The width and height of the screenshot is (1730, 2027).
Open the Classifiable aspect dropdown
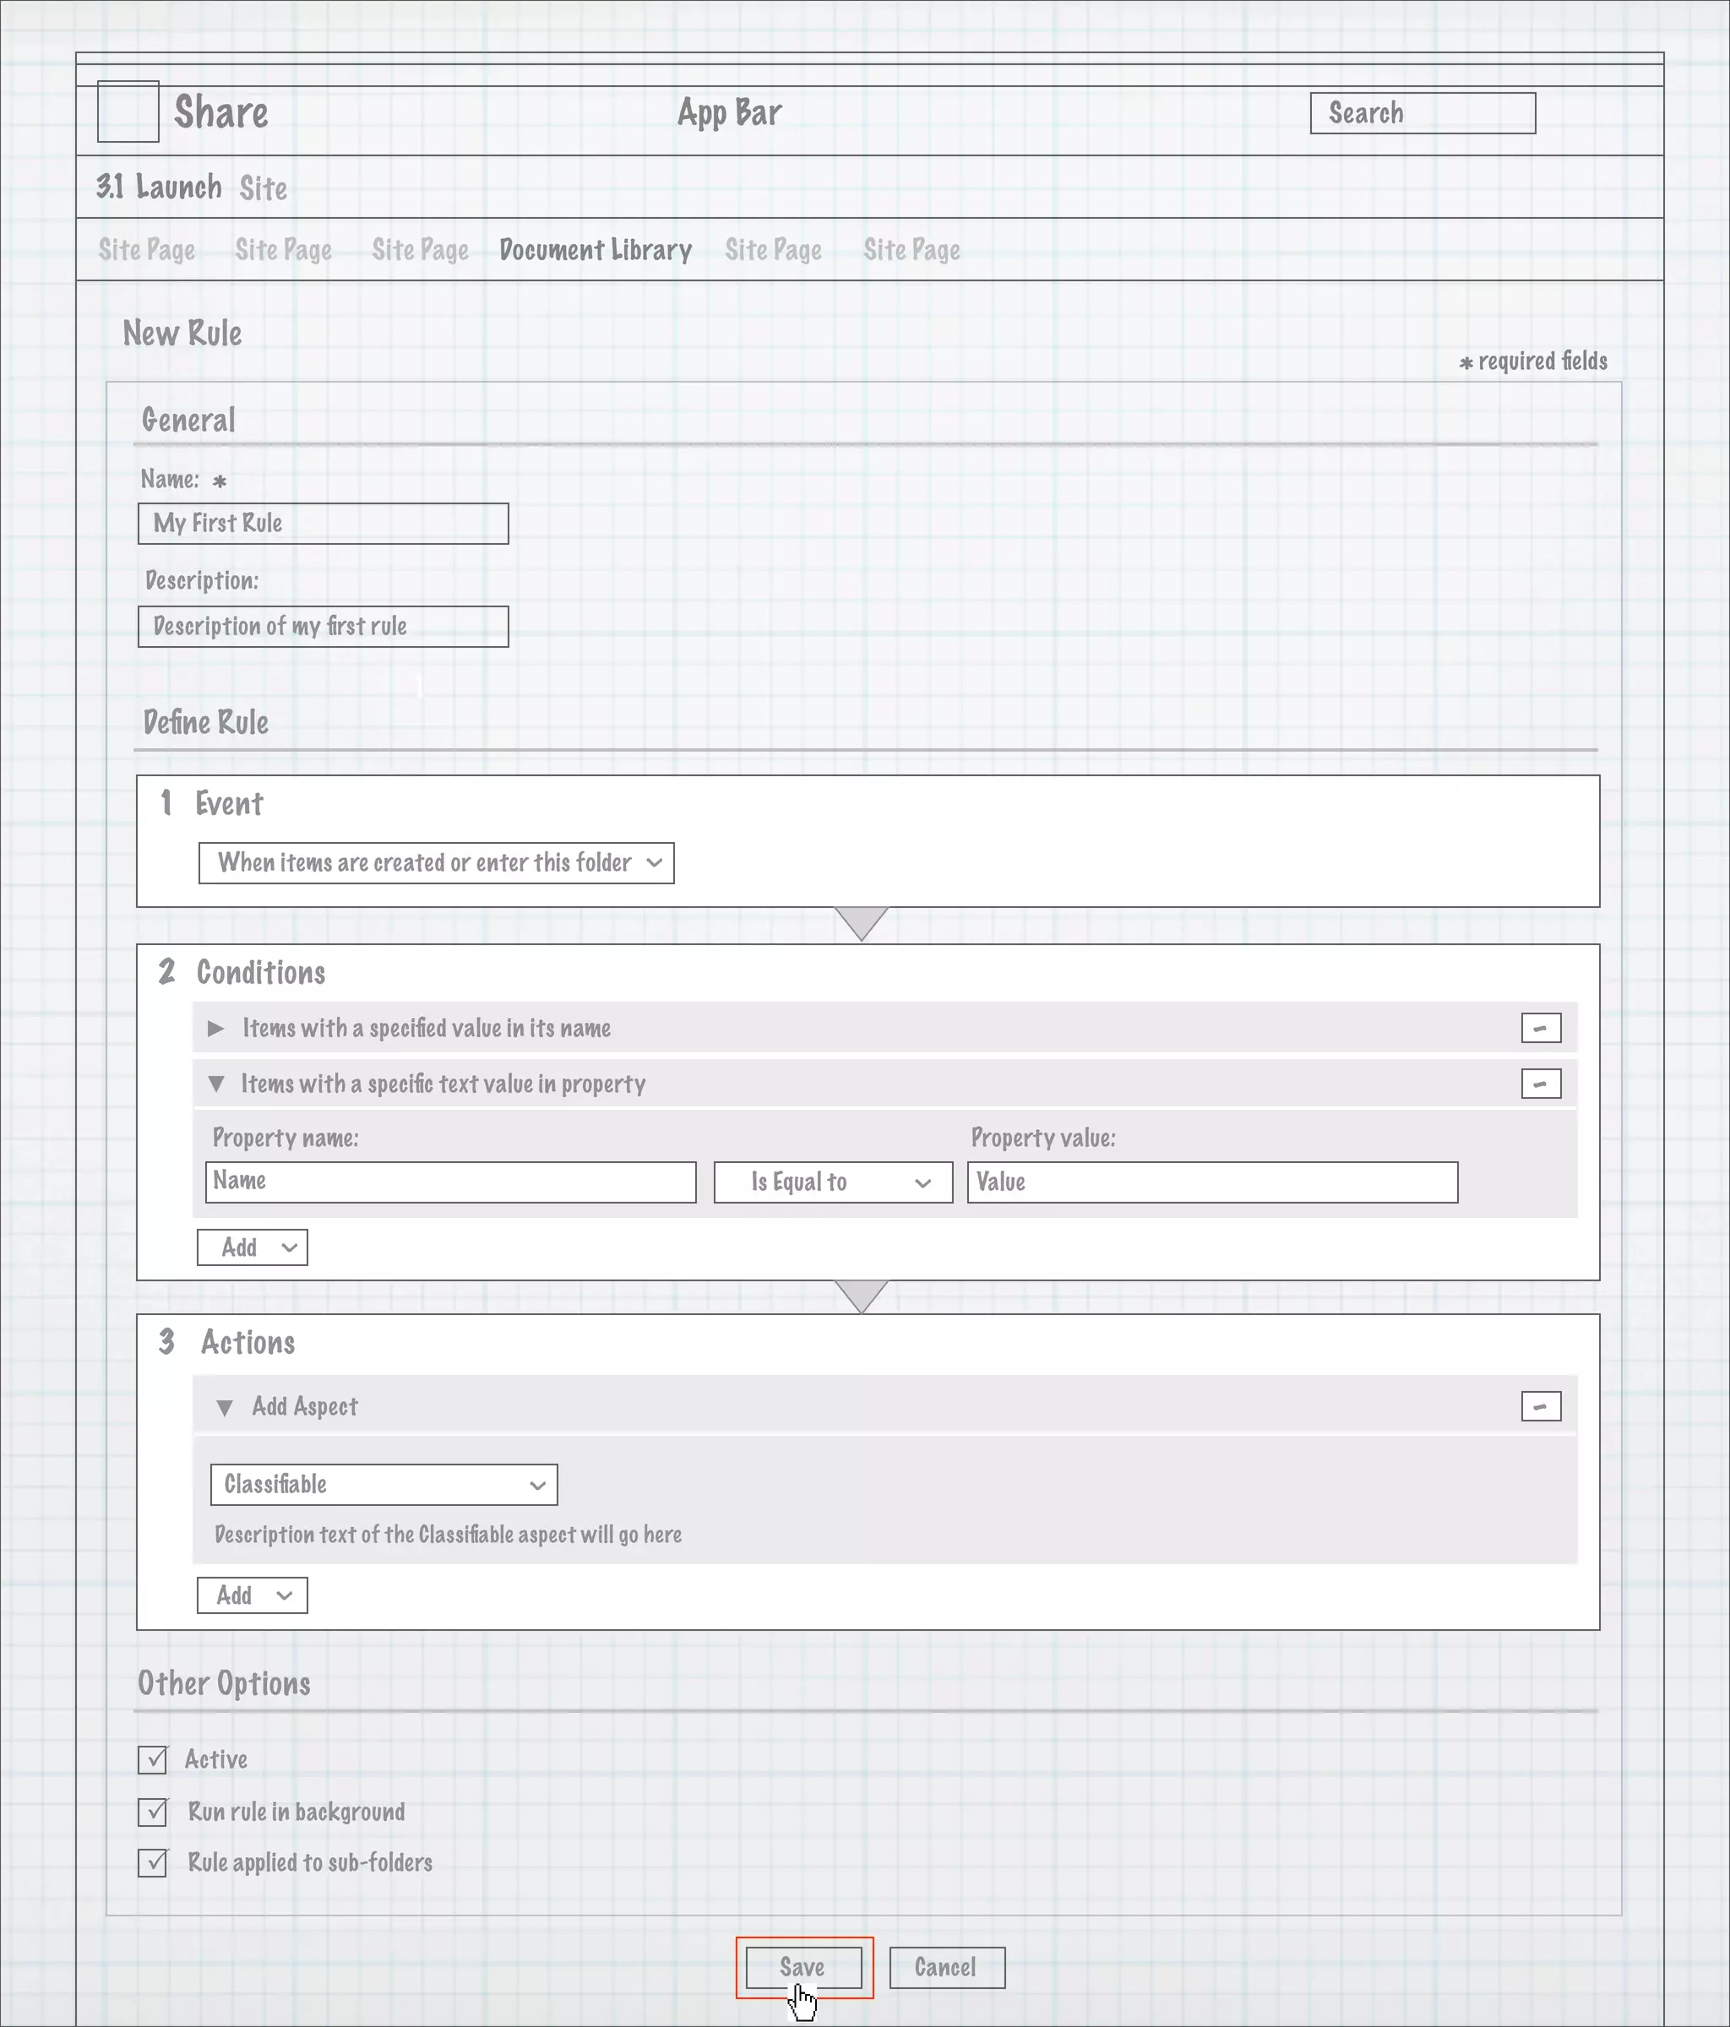(x=384, y=1484)
